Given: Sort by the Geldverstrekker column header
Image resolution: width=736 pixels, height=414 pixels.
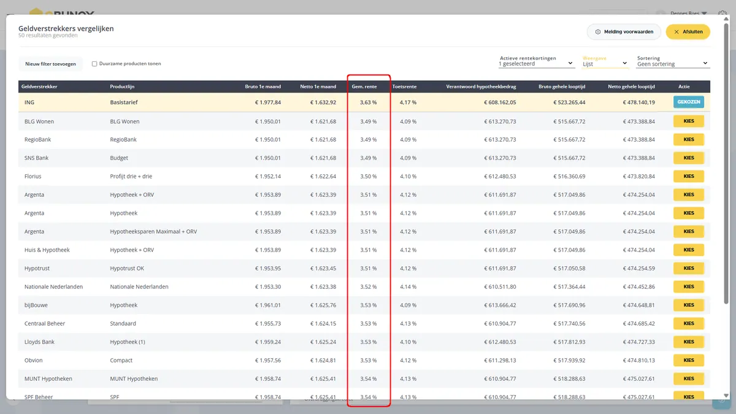Looking at the screenshot, I should [39, 86].
